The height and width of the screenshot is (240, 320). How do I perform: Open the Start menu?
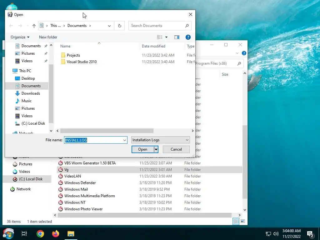8,234
